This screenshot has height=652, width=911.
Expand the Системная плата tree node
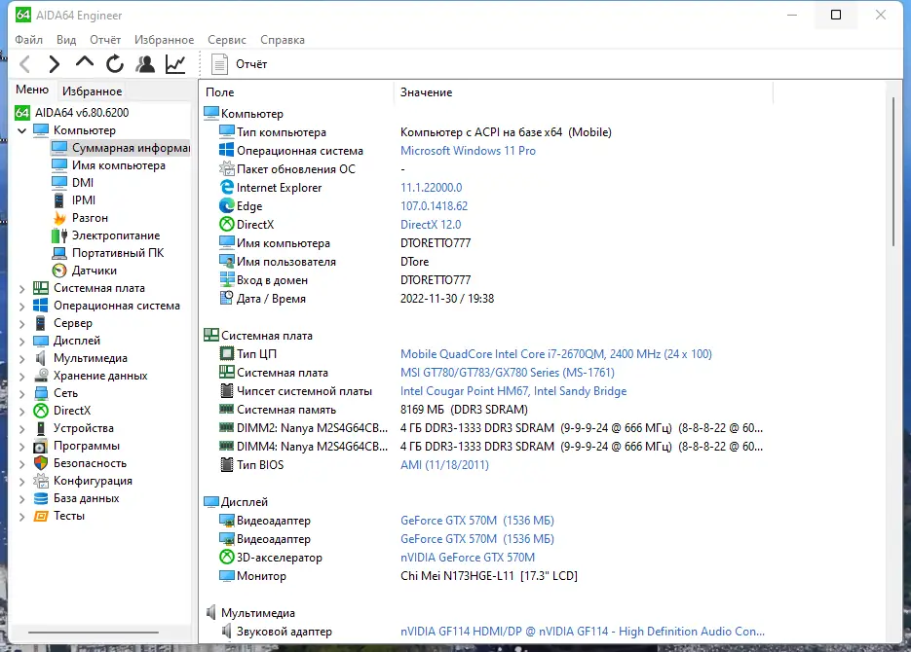point(21,287)
